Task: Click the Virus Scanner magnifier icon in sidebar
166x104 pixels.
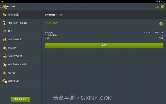Action: point(4,15)
